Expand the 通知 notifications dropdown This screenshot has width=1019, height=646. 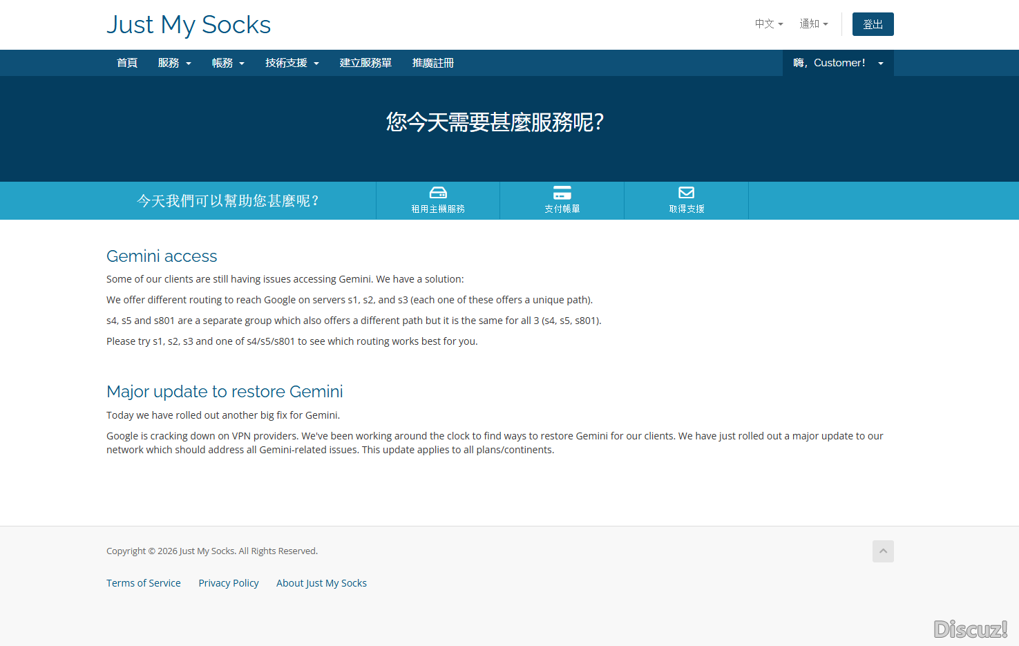813,24
